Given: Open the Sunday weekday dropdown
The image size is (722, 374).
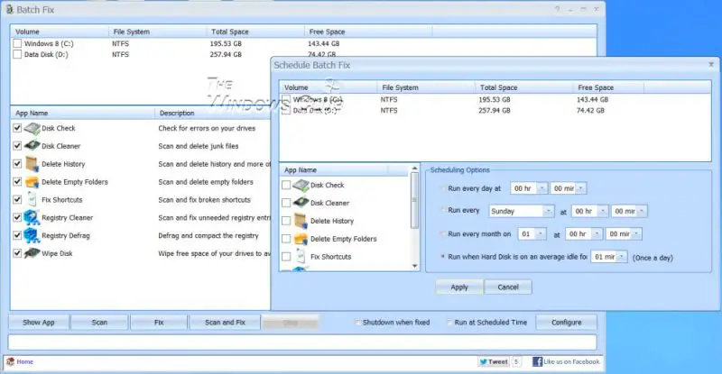Looking at the screenshot, I should [x=548, y=211].
